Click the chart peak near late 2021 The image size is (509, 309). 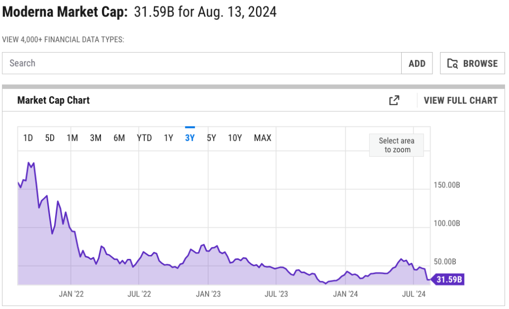pyautogui.click(x=29, y=163)
